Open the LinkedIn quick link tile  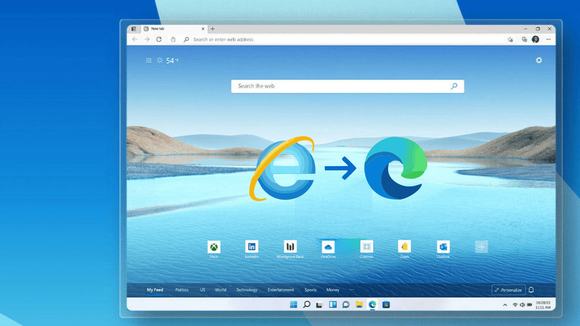[x=251, y=247]
